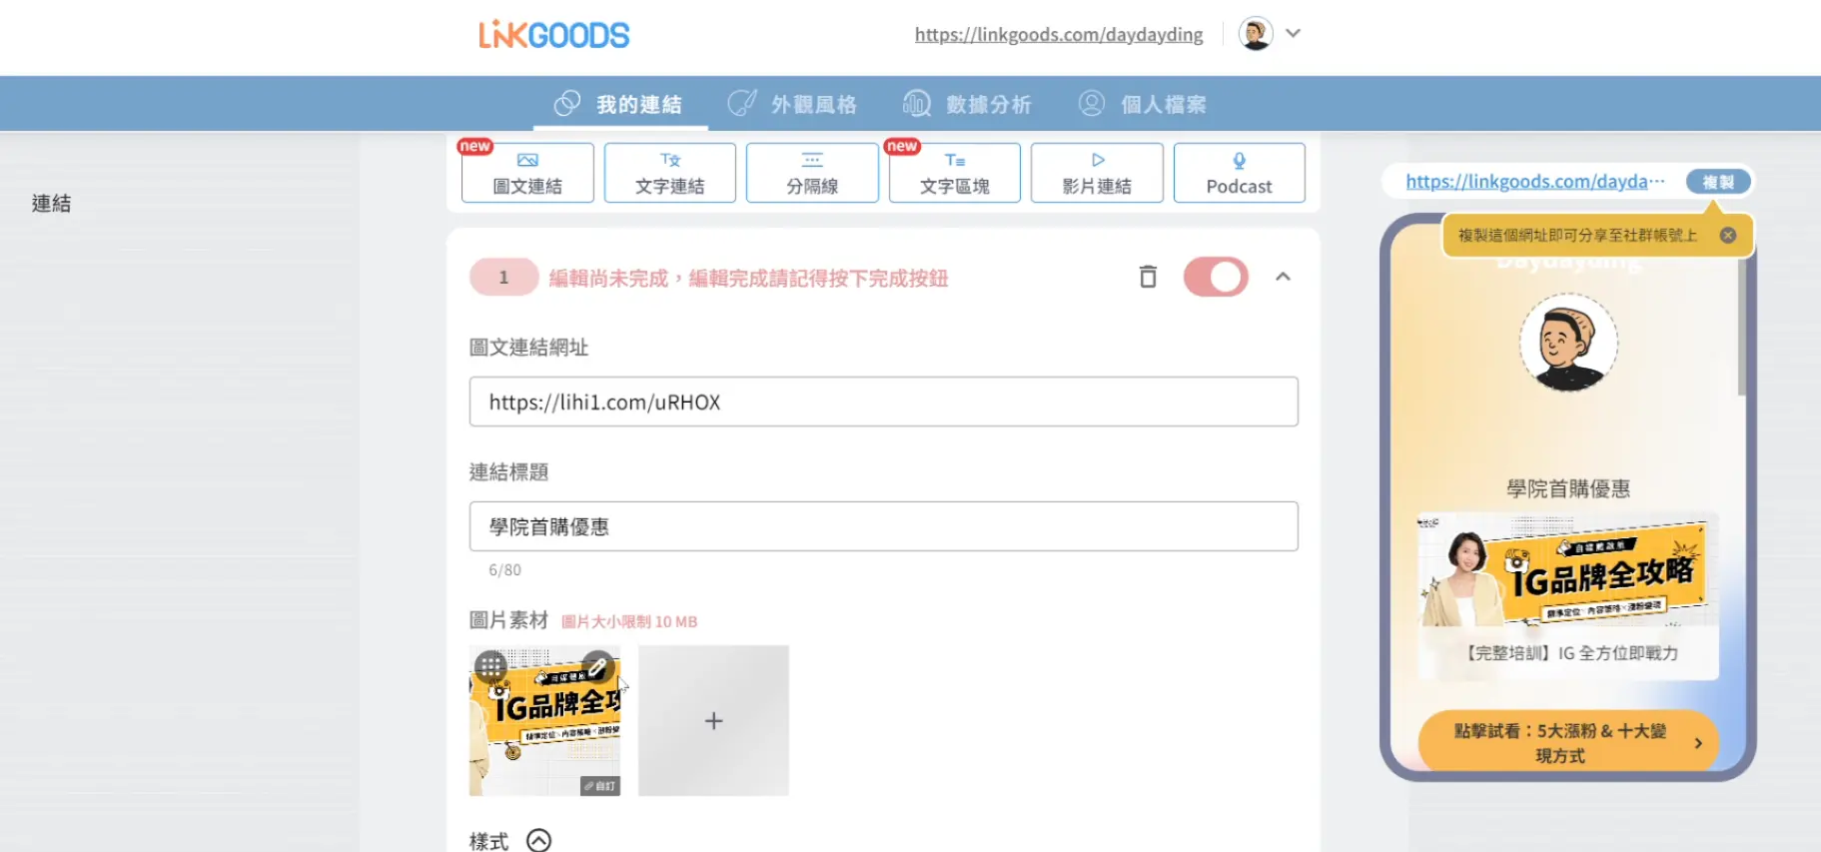Add a 圖文連結 block
1821x852 pixels.
527,173
